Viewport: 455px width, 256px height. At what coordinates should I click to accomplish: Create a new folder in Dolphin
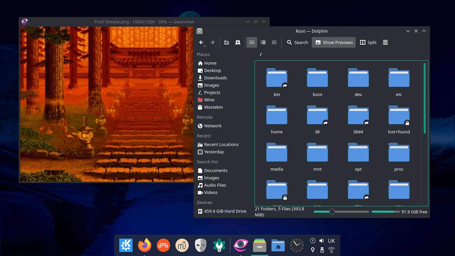[x=227, y=42]
